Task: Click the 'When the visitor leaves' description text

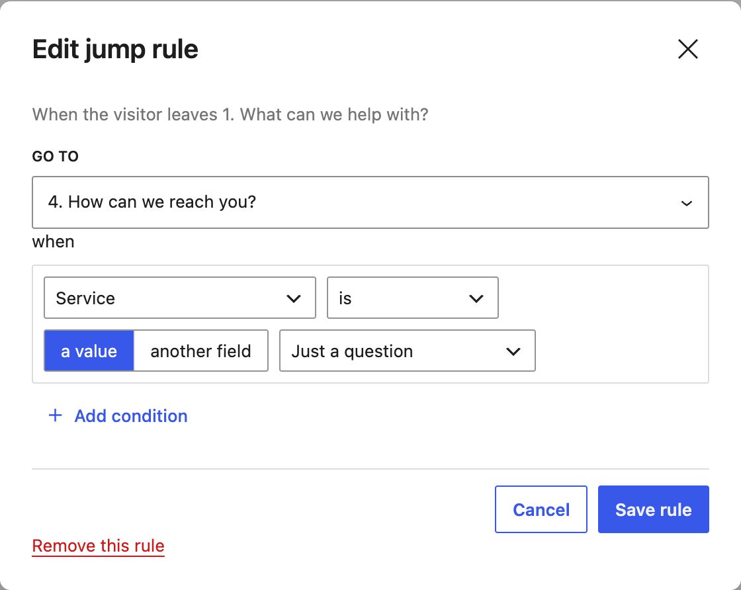Action: point(230,115)
